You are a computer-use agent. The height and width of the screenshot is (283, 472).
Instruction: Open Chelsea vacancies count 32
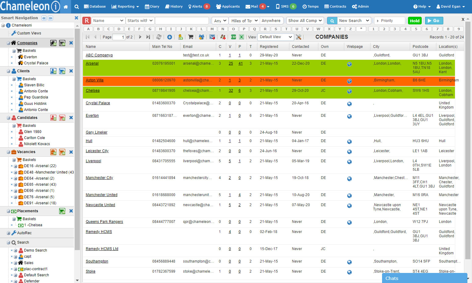point(231,91)
